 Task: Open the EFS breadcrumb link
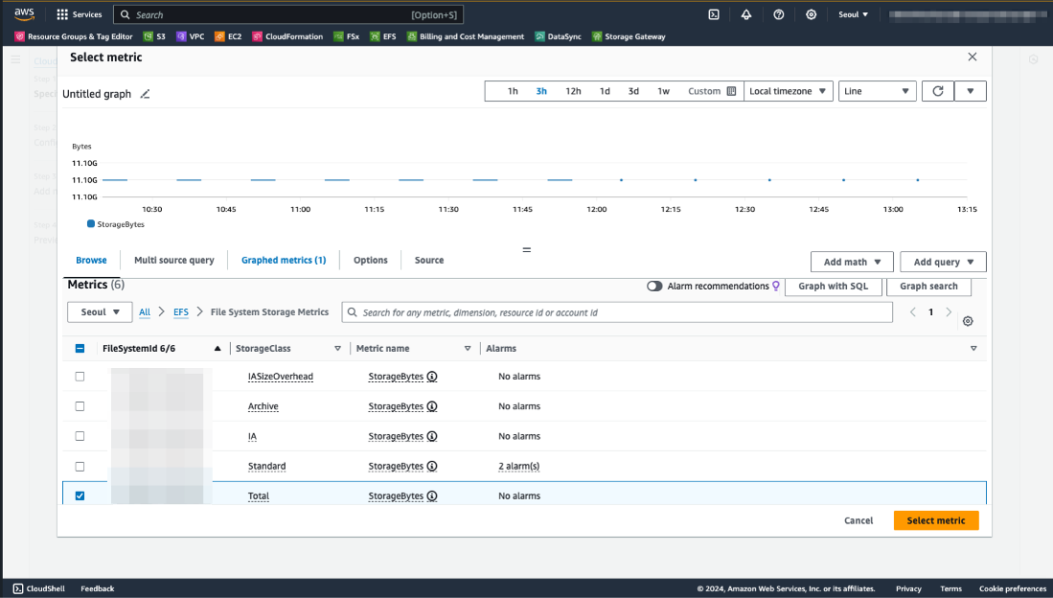tap(181, 311)
